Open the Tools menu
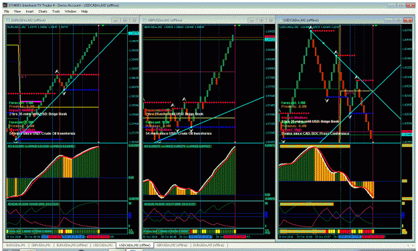Image resolution: width=418 pixels, height=251 pixels. tap(56, 11)
